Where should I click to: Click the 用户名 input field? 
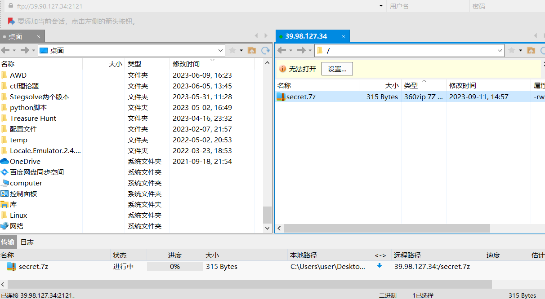coord(427,6)
